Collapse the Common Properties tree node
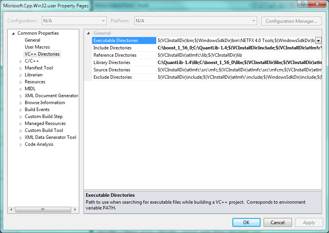The width and height of the screenshot is (329, 233). [x=13, y=33]
